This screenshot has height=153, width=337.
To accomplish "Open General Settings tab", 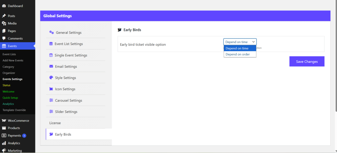I will [x=76, y=33].
